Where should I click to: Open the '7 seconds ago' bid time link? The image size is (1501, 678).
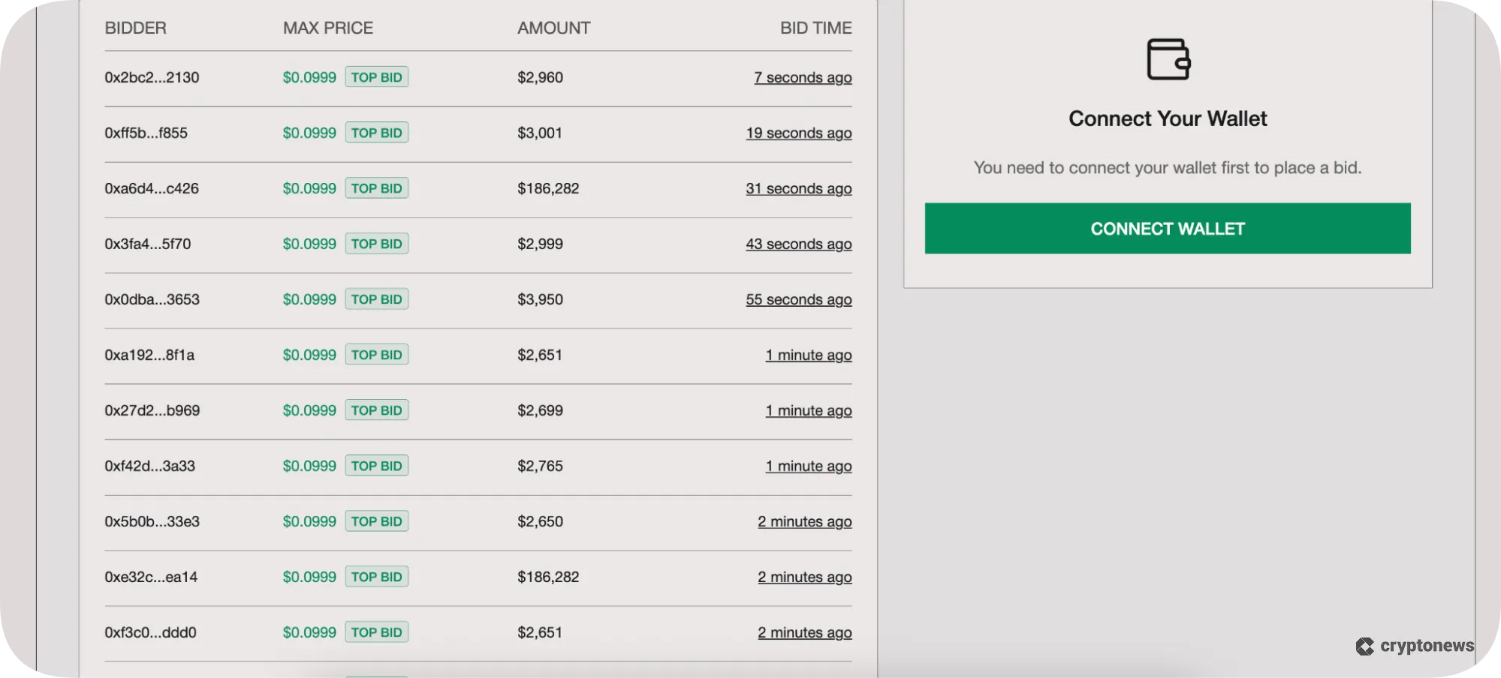(x=803, y=77)
